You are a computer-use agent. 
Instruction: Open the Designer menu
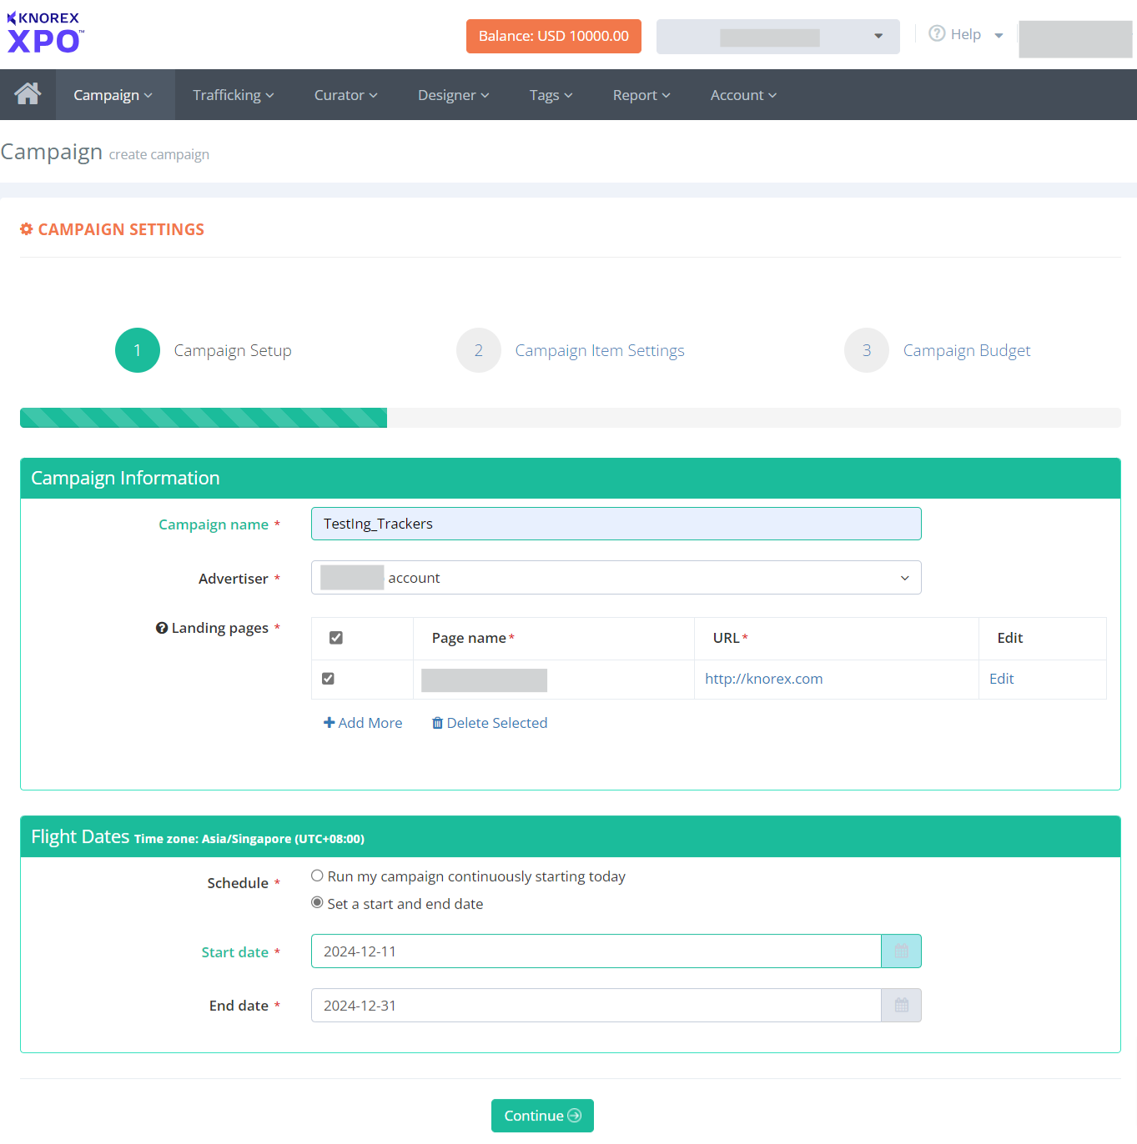[453, 95]
